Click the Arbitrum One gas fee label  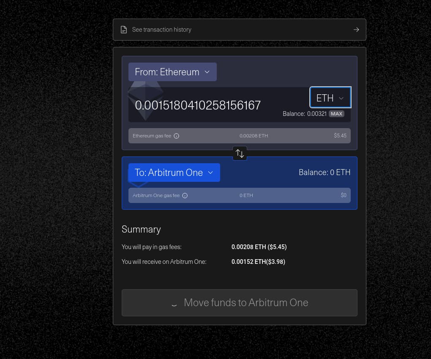(x=156, y=196)
